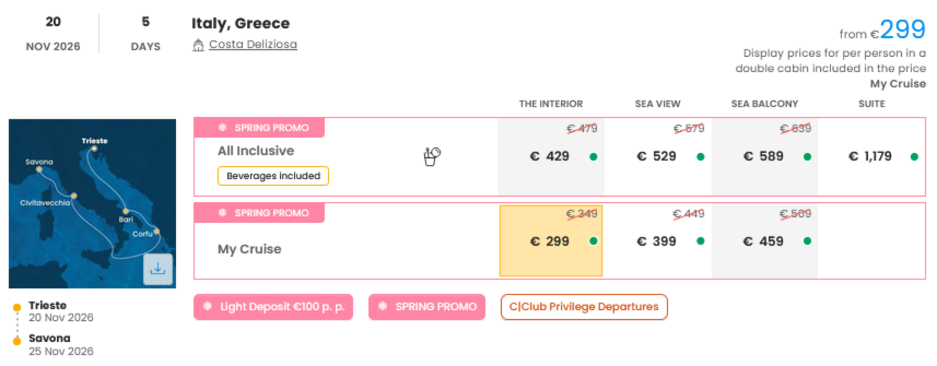Open the Costa Deliziosa ship link
The height and width of the screenshot is (366, 937).
click(253, 44)
